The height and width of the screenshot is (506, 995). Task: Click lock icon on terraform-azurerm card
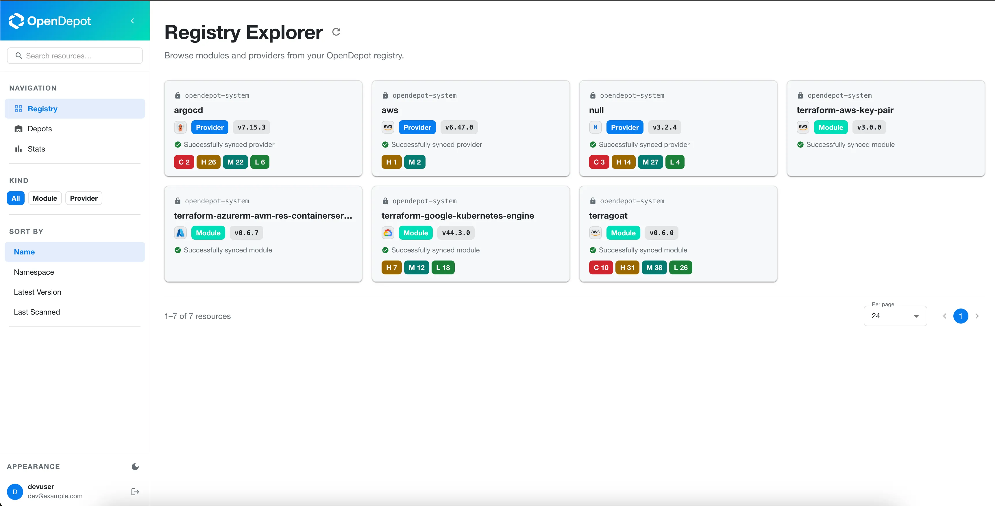178,201
